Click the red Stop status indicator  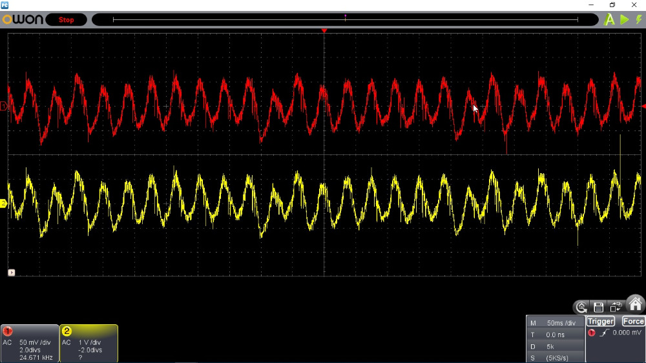click(x=66, y=20)
